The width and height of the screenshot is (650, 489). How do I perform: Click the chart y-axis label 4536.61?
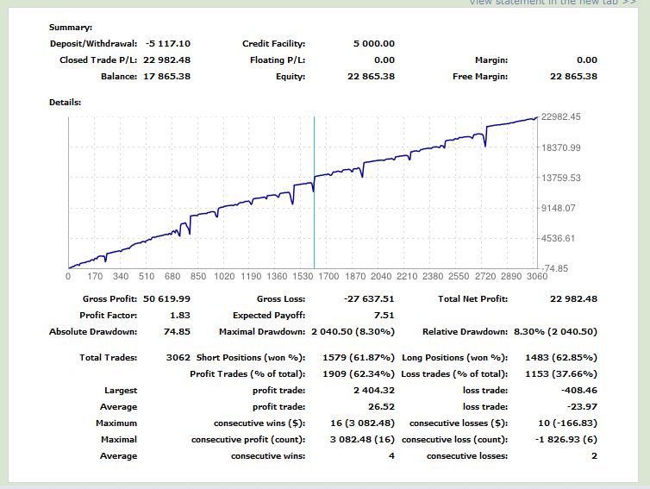[x=559, y=238]
